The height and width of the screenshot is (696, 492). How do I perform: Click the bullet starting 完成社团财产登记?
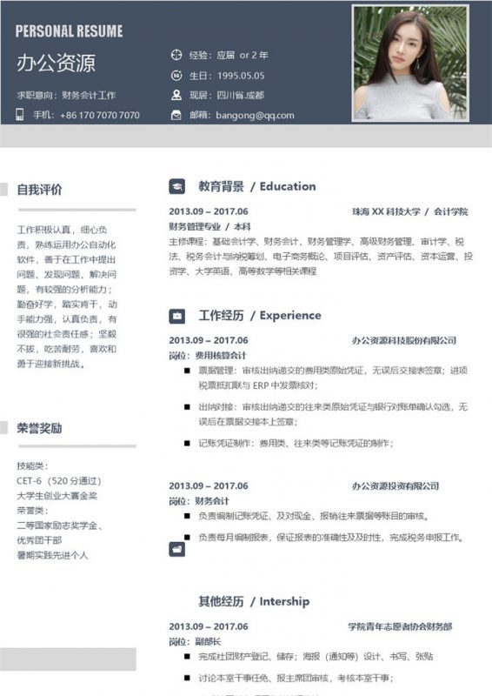(x=316, y=657)
